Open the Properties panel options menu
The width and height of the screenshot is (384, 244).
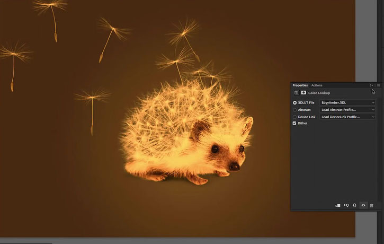coord(379,85)
